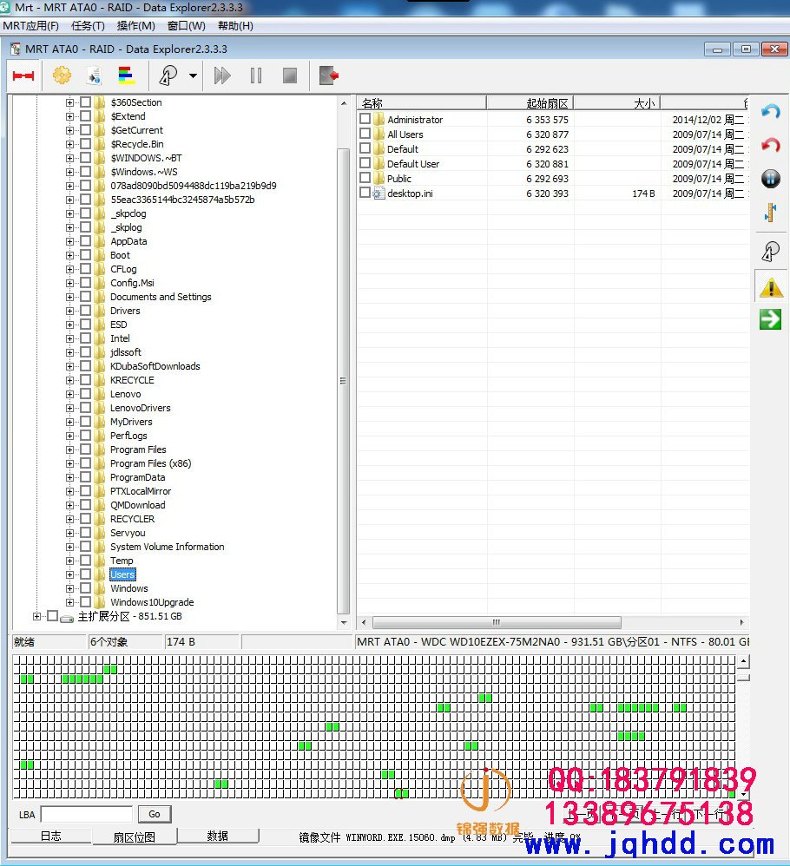Click the search magnifier toolbar icon

(168, 75)
